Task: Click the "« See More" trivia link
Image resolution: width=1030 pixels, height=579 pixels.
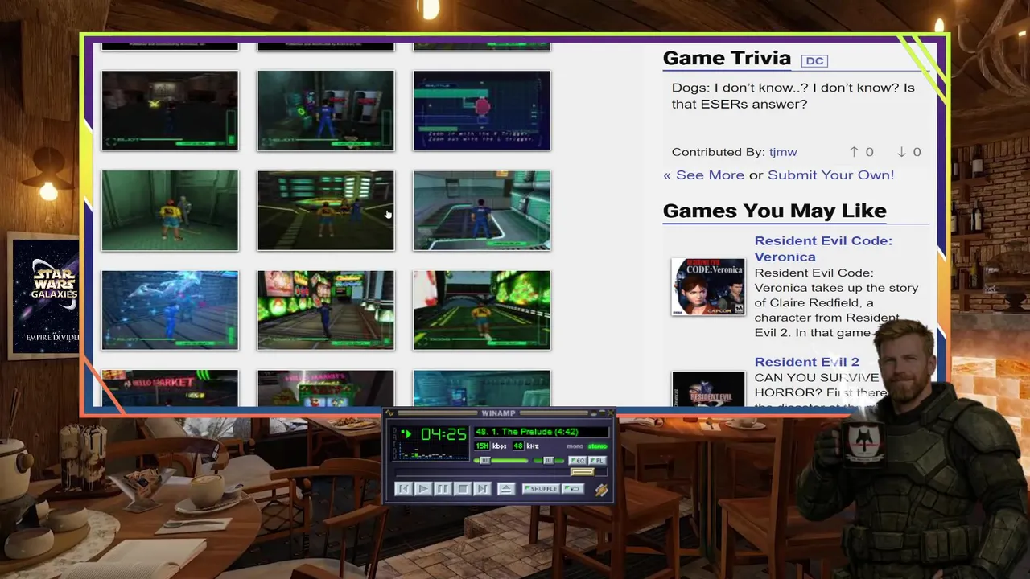Action: pos(703,175)
